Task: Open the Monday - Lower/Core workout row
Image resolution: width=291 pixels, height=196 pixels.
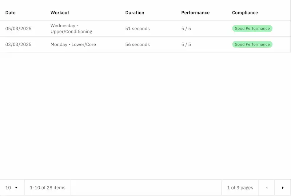Action: pos(73,45)
